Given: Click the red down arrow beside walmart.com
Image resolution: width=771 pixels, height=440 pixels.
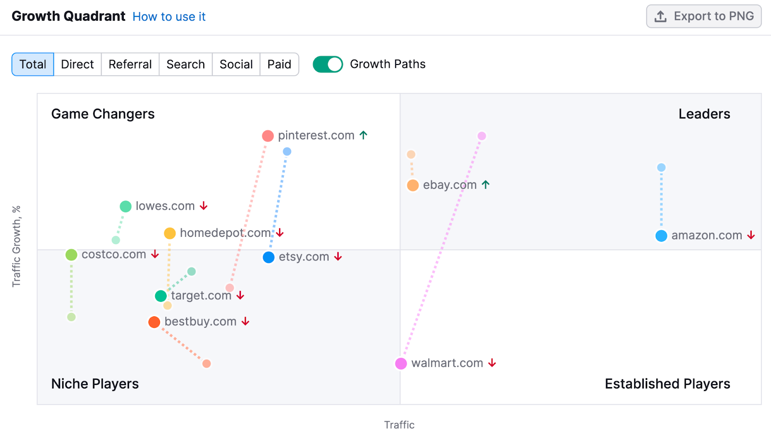Looking at the screenshot, I should (492, 363).
